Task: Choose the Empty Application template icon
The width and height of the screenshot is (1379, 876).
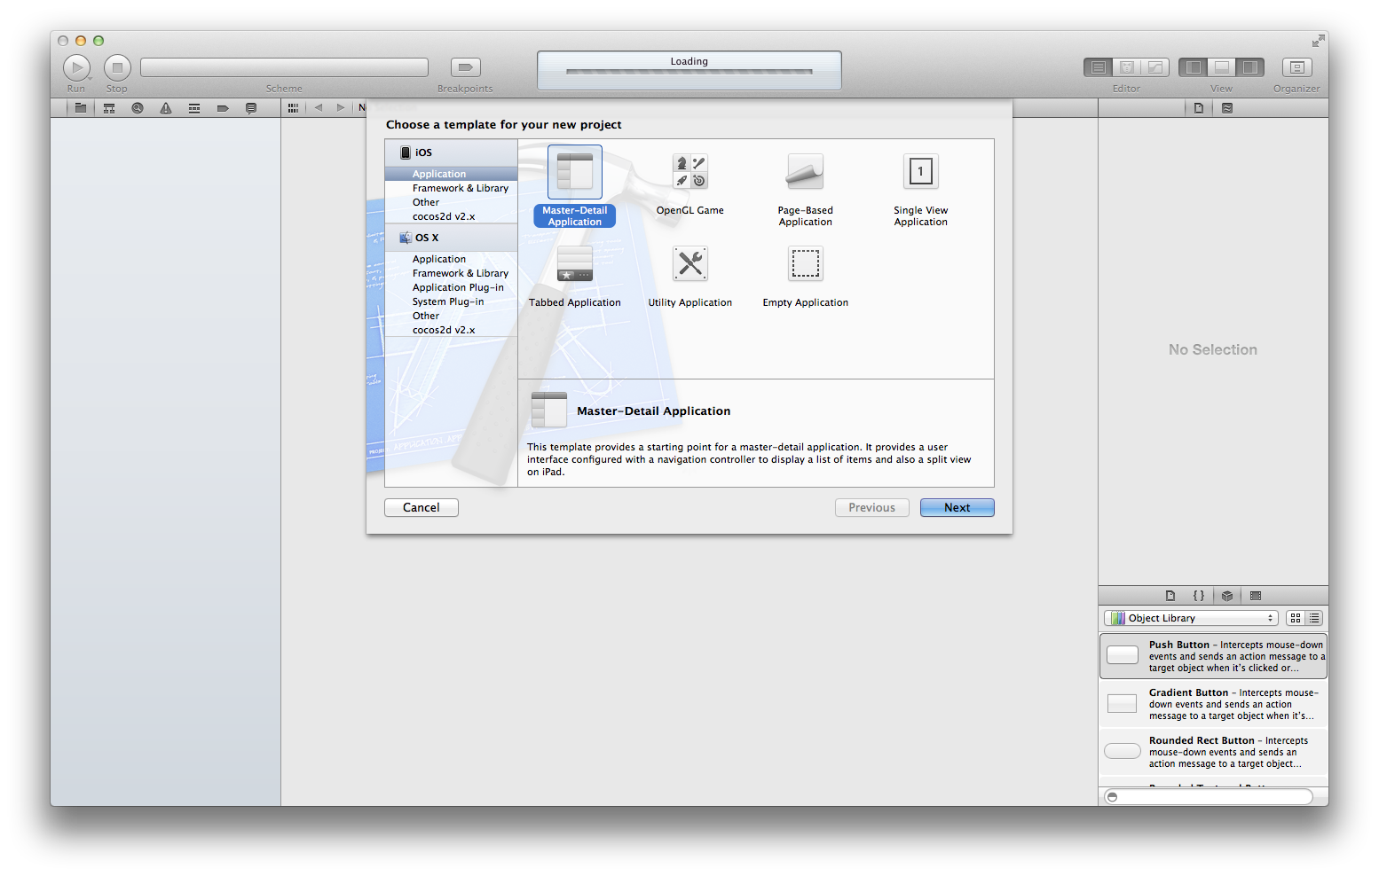Action: click(x=806, y=263)
